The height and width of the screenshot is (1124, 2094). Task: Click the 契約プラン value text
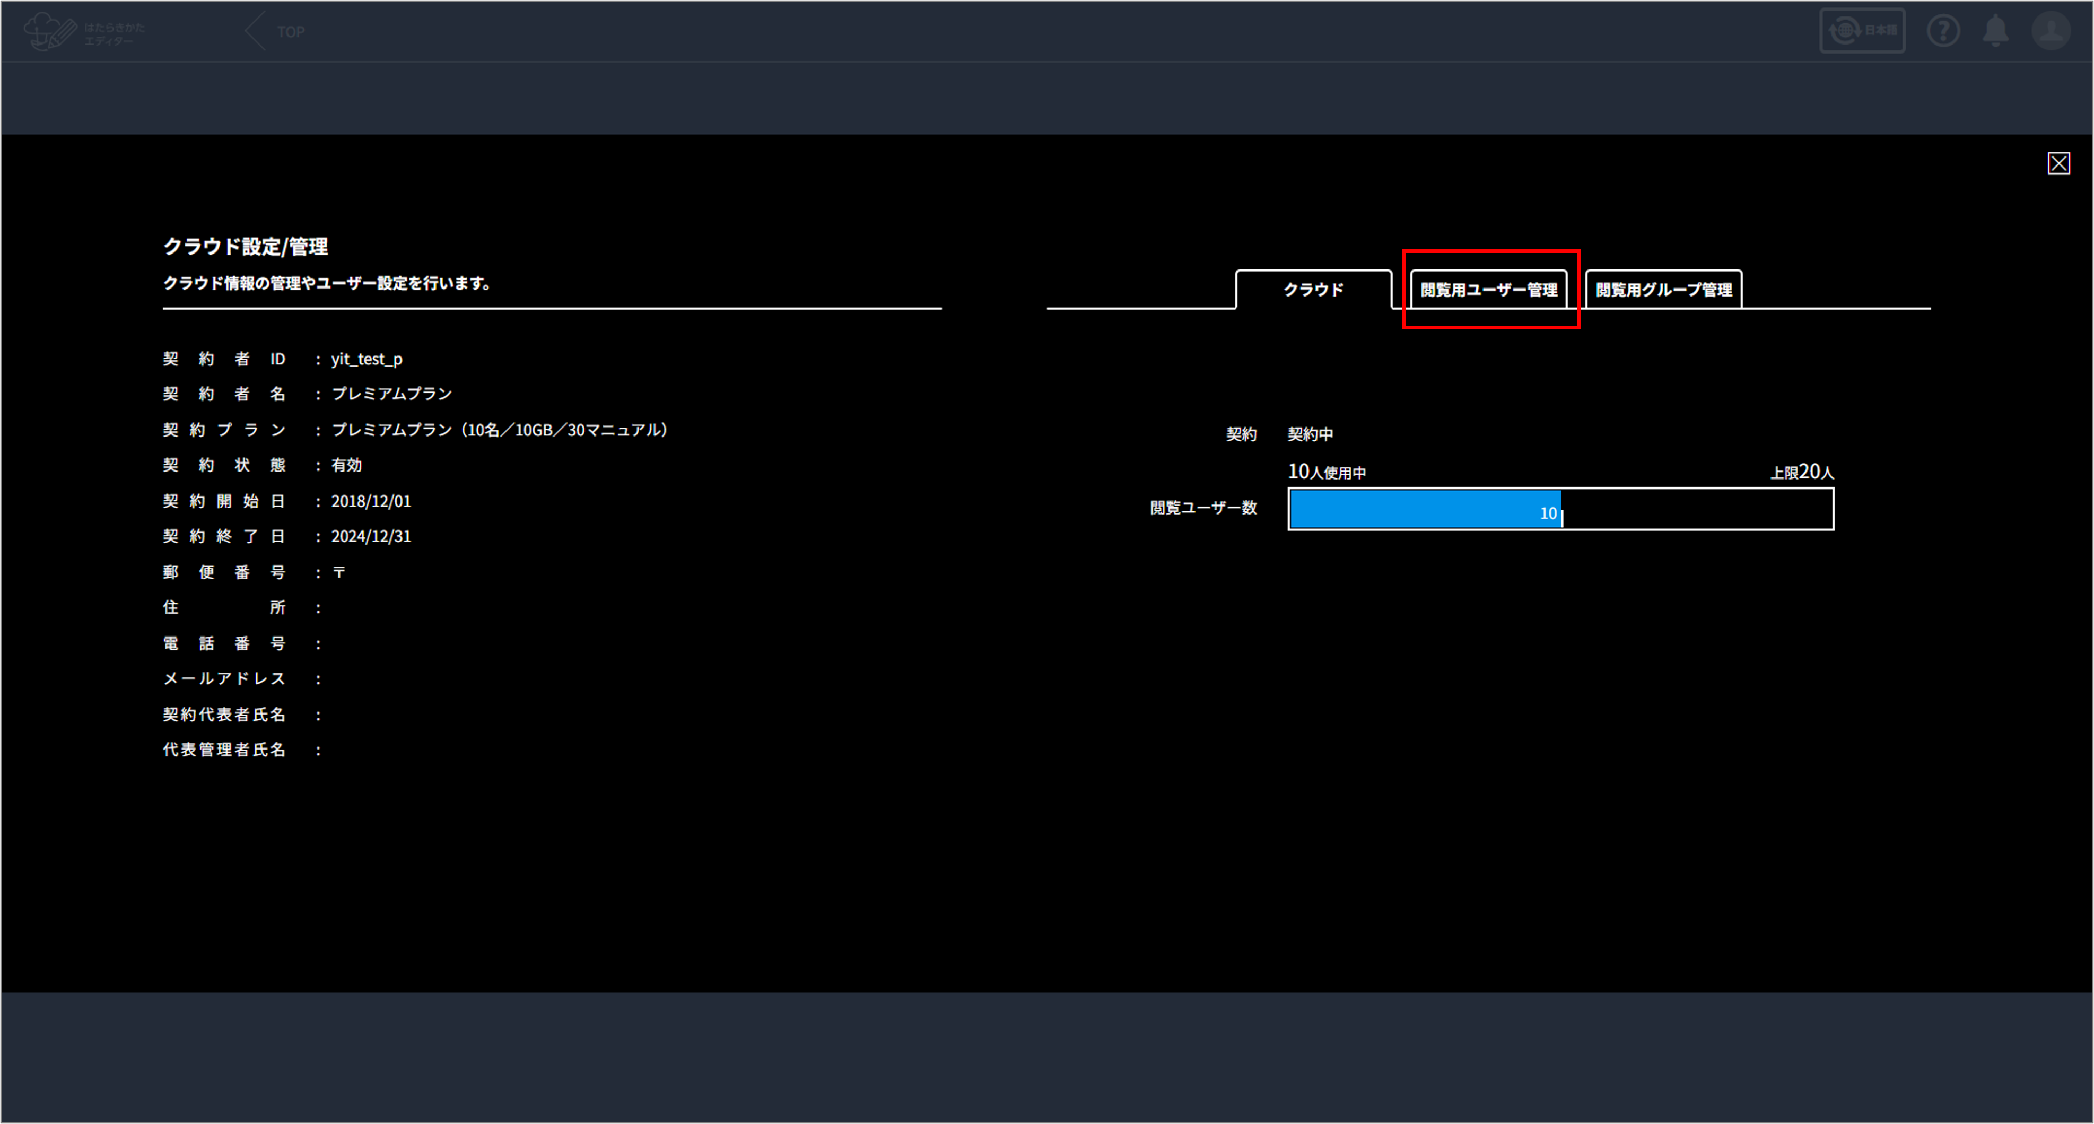499,430
